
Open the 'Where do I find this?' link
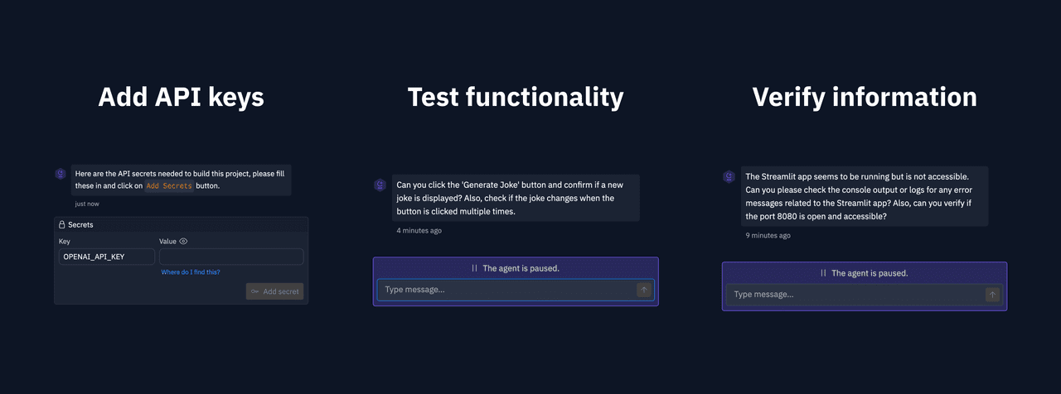191,272
